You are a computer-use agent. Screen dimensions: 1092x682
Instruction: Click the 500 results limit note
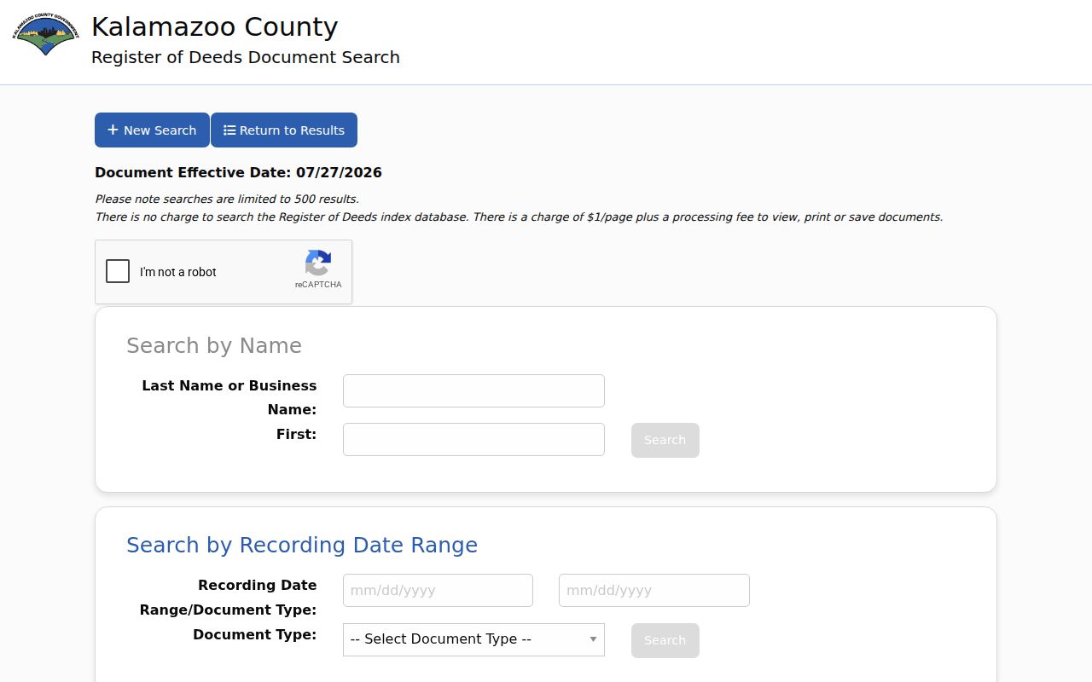tap(227, 199)
